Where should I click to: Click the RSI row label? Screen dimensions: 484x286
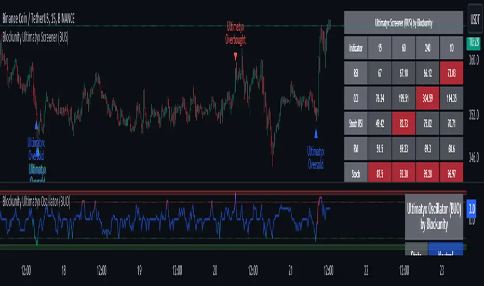[x=356, y=73]
